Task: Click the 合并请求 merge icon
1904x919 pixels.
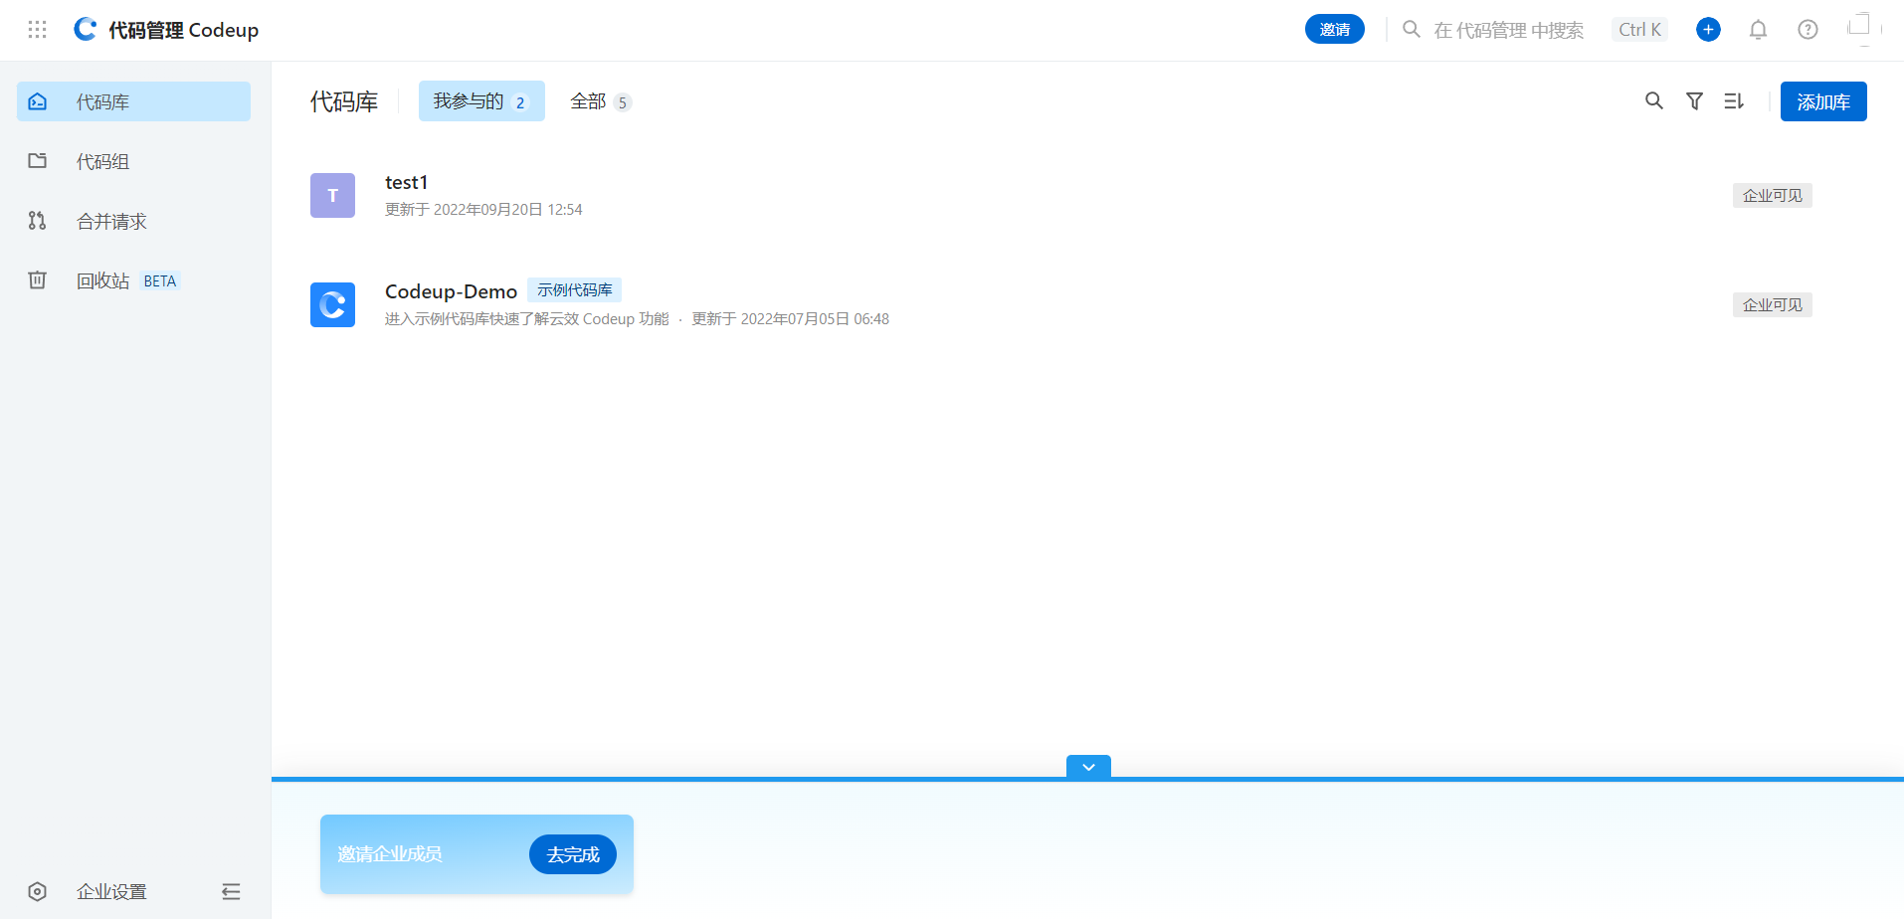Action: [37, 221]
